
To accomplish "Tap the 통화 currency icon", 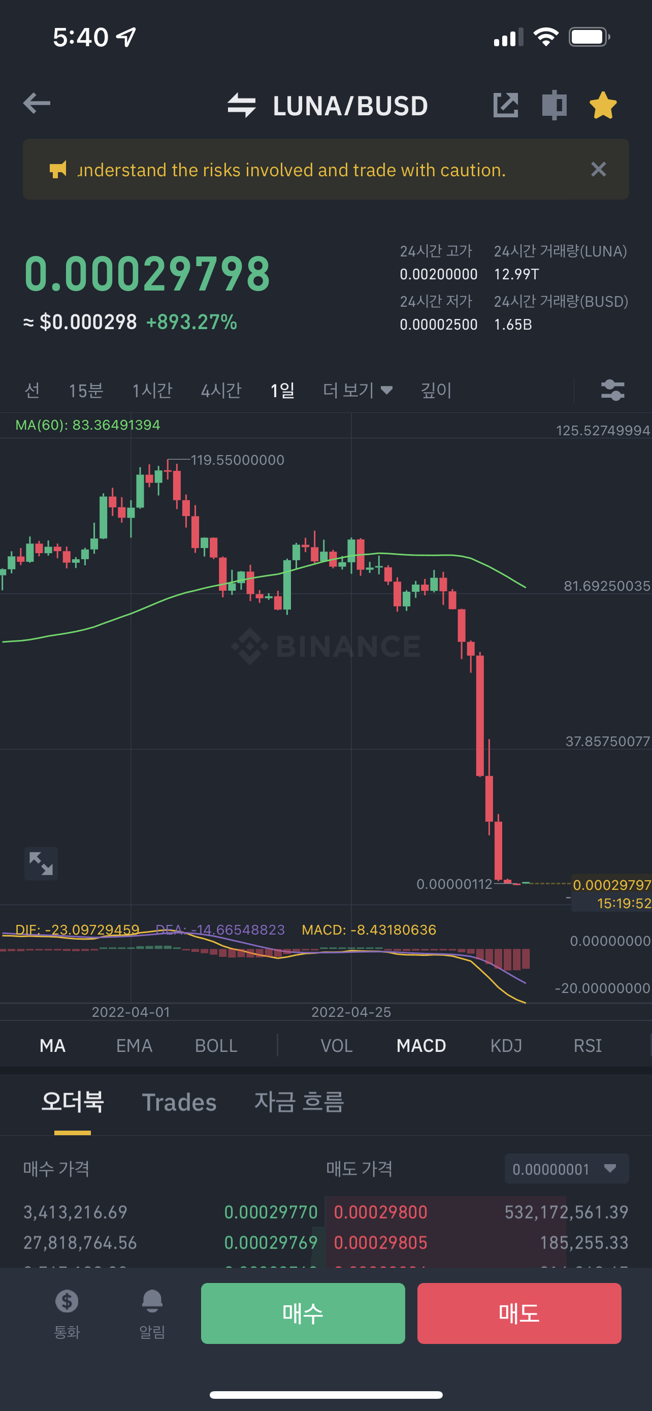I will 67,1313.
